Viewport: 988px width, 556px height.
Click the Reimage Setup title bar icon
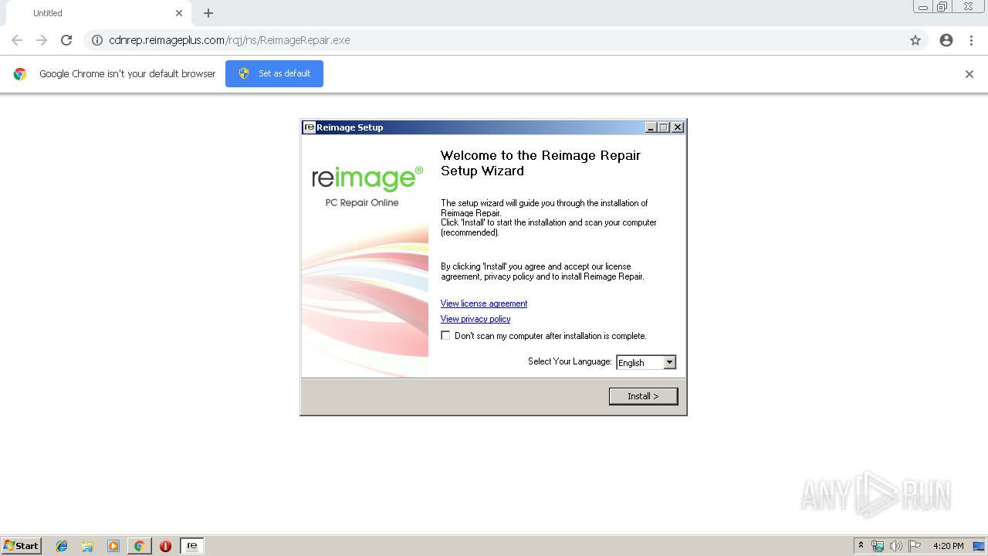[x=309, y=127]
